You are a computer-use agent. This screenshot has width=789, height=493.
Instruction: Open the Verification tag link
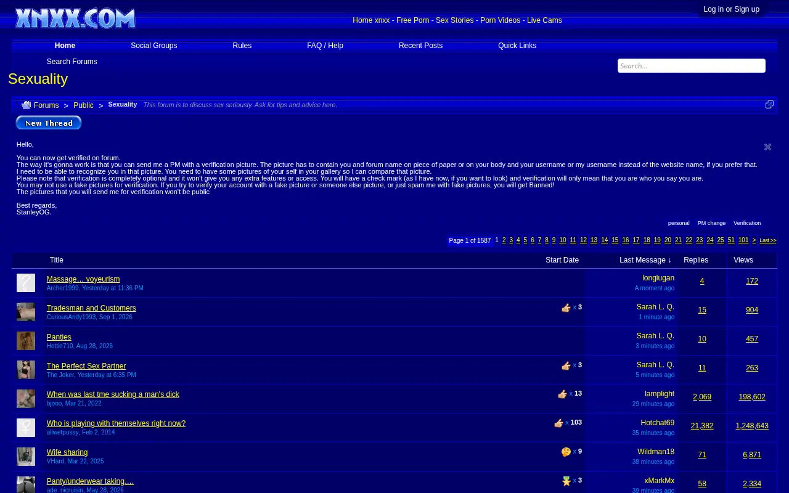(747, 223)
